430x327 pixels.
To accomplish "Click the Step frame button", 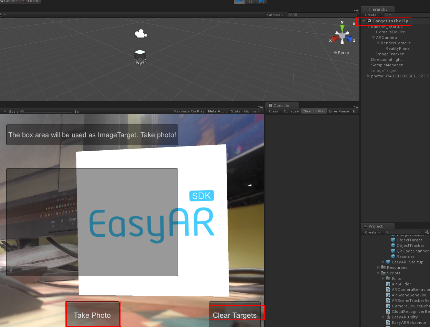I will 261,1.
